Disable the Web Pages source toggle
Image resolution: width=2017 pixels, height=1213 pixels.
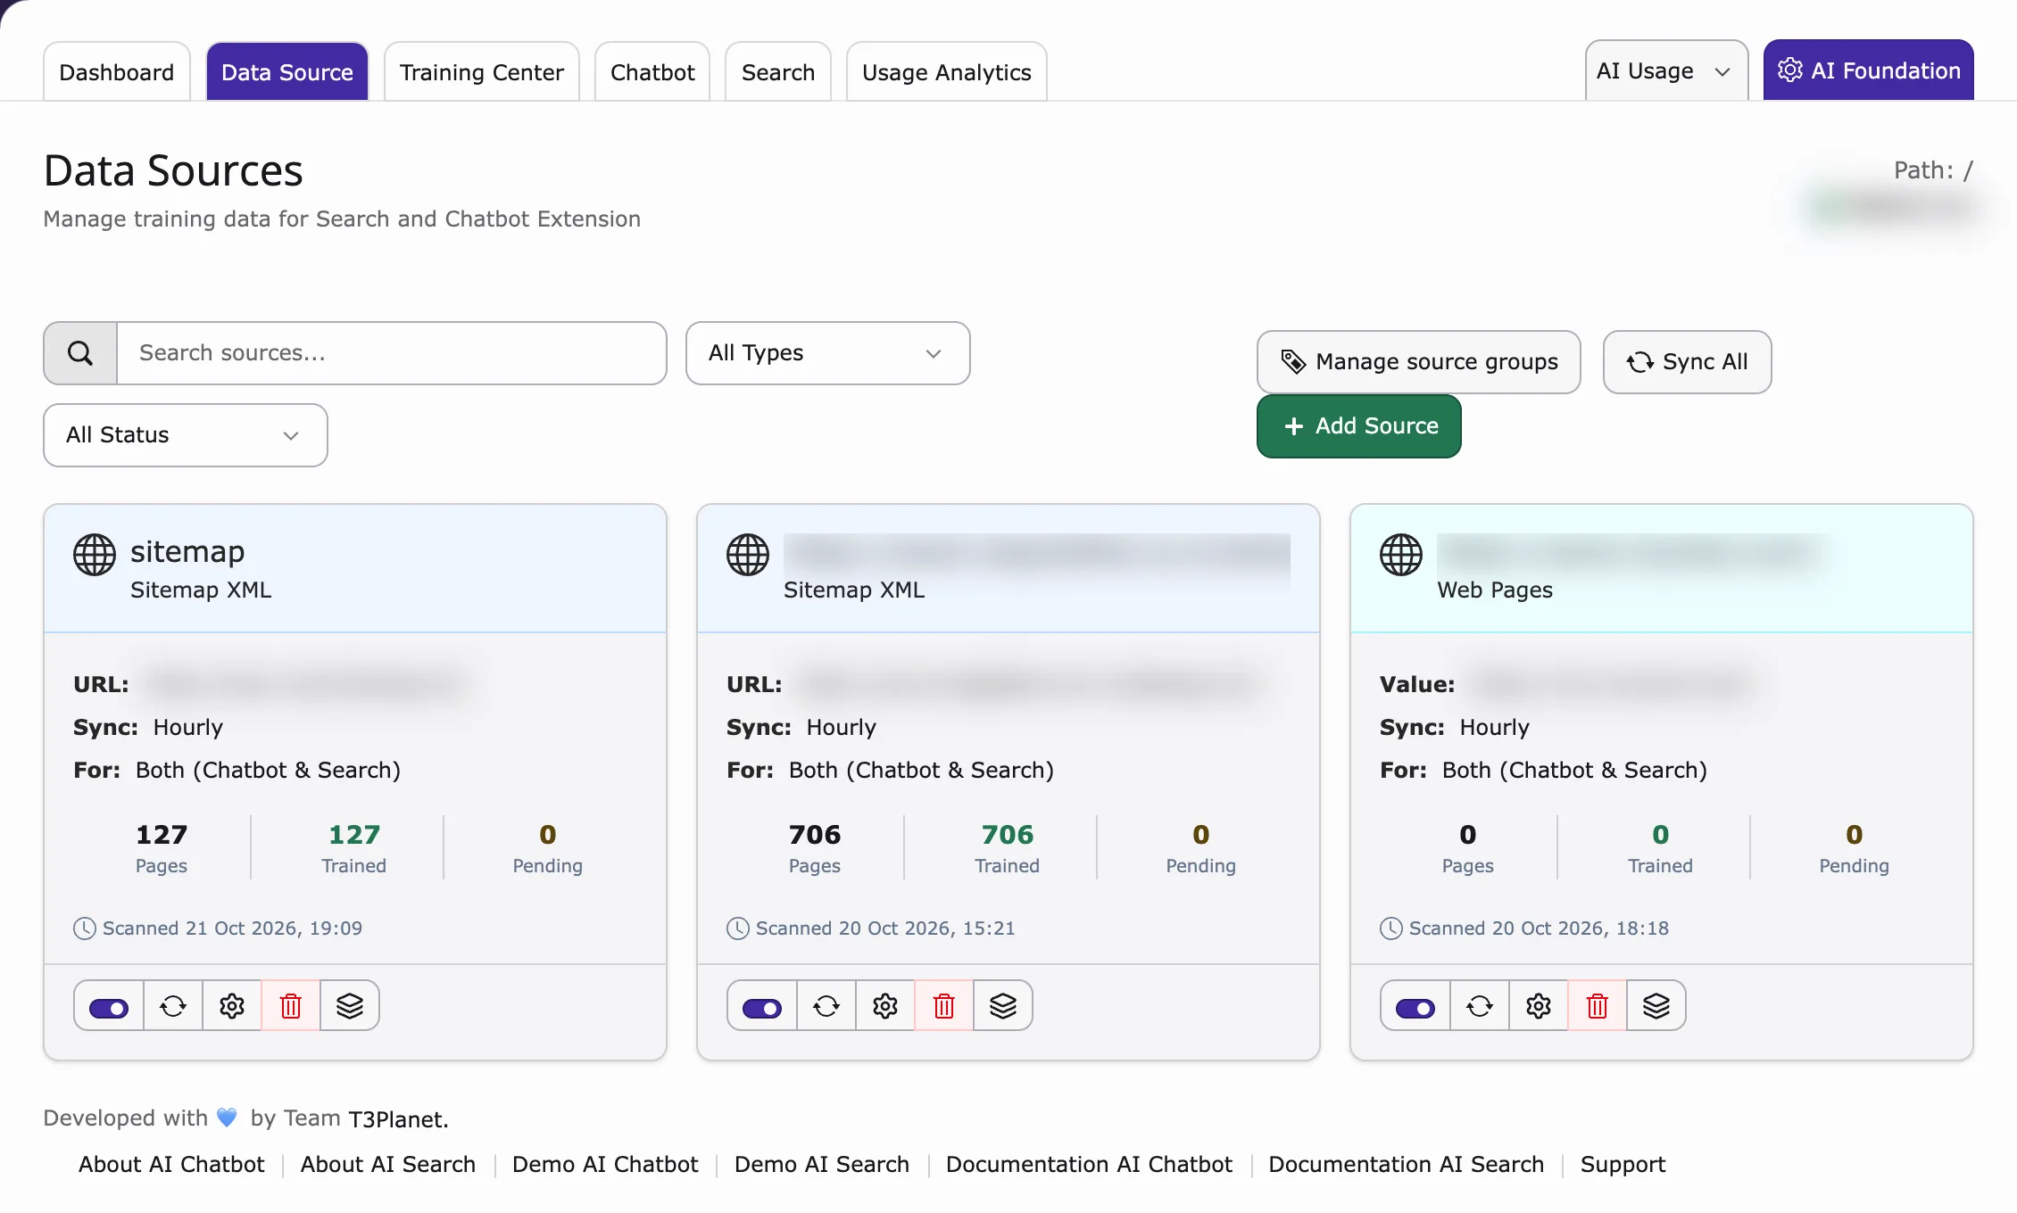point(1415,1008)
